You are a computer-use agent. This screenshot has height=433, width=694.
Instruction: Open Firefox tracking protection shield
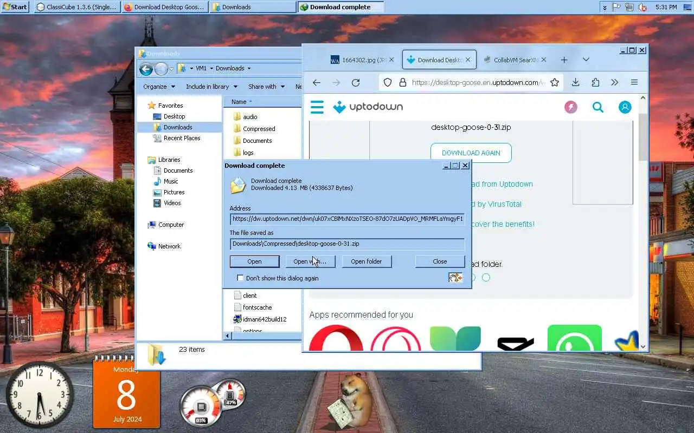pyautogui.click(x=387, y=82)
